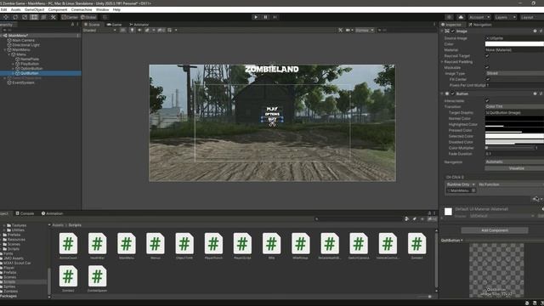544x306 pixels.
Task: Select the Rect tool in the toolbar
Action: pyautogui.click(x=34, y=17)
